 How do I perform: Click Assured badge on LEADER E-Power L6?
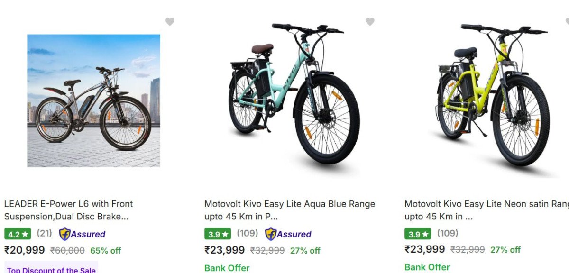[82, 234]
